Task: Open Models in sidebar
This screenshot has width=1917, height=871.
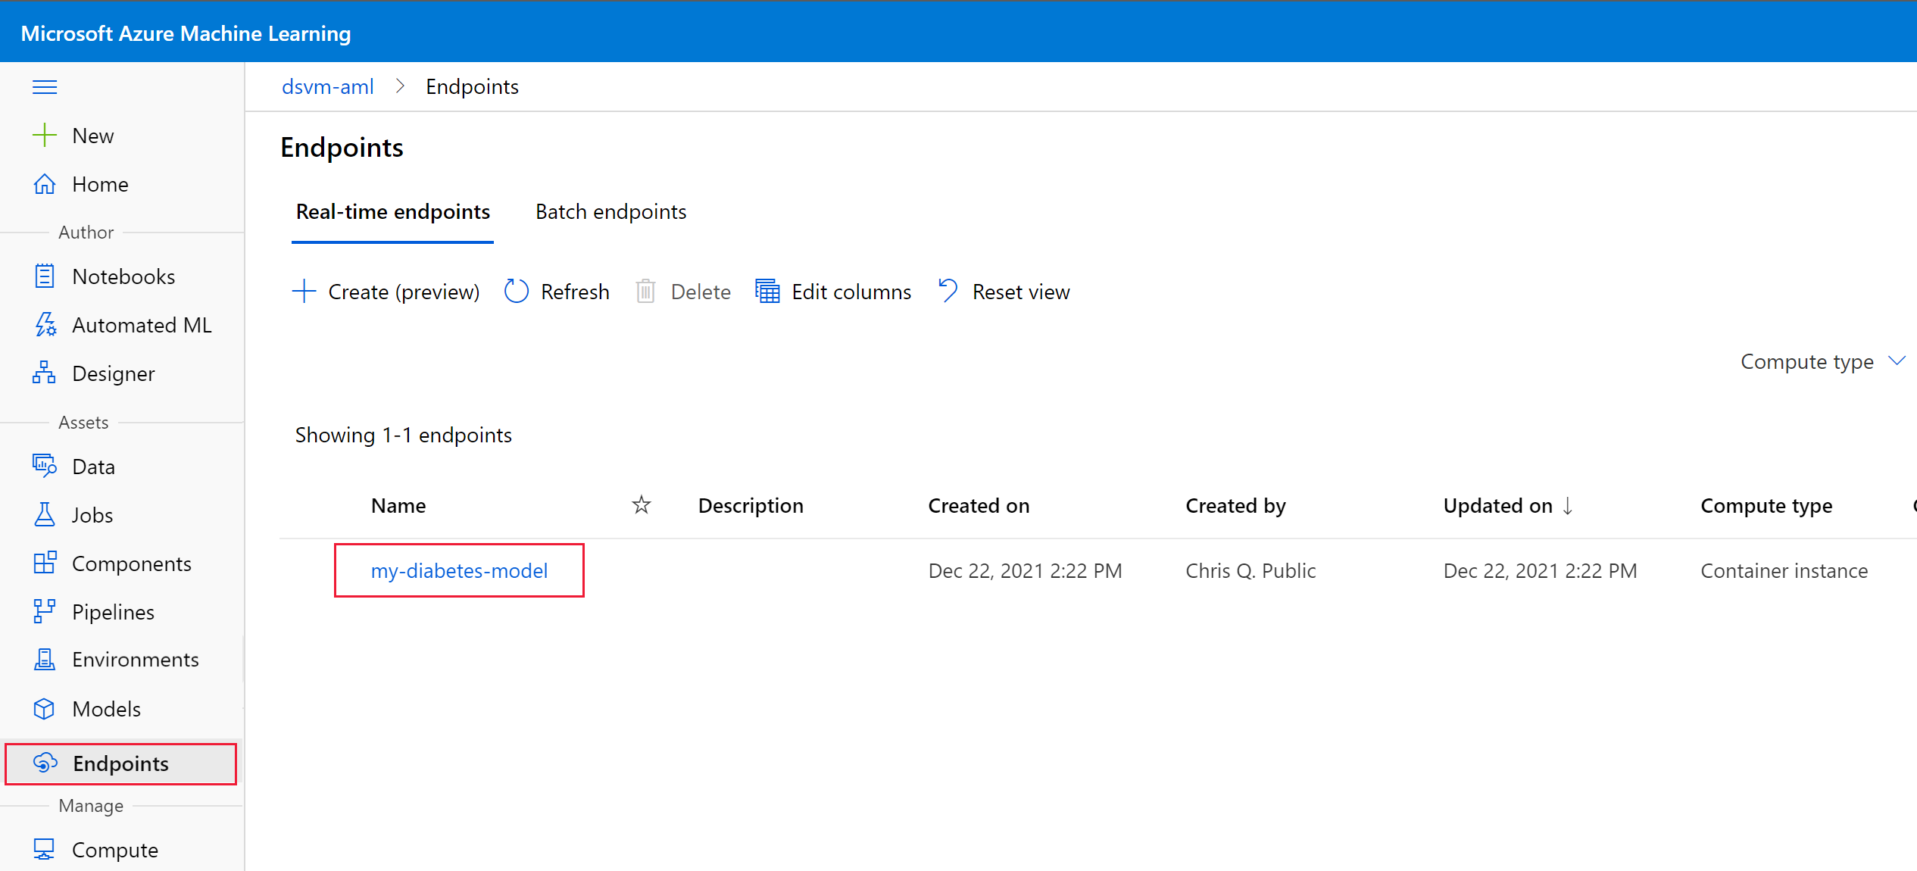Action: (x=106, y=709)
